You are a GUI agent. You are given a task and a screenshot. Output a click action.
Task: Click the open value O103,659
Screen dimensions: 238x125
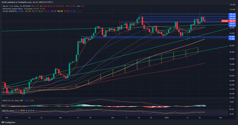click(x=35, y=6)
